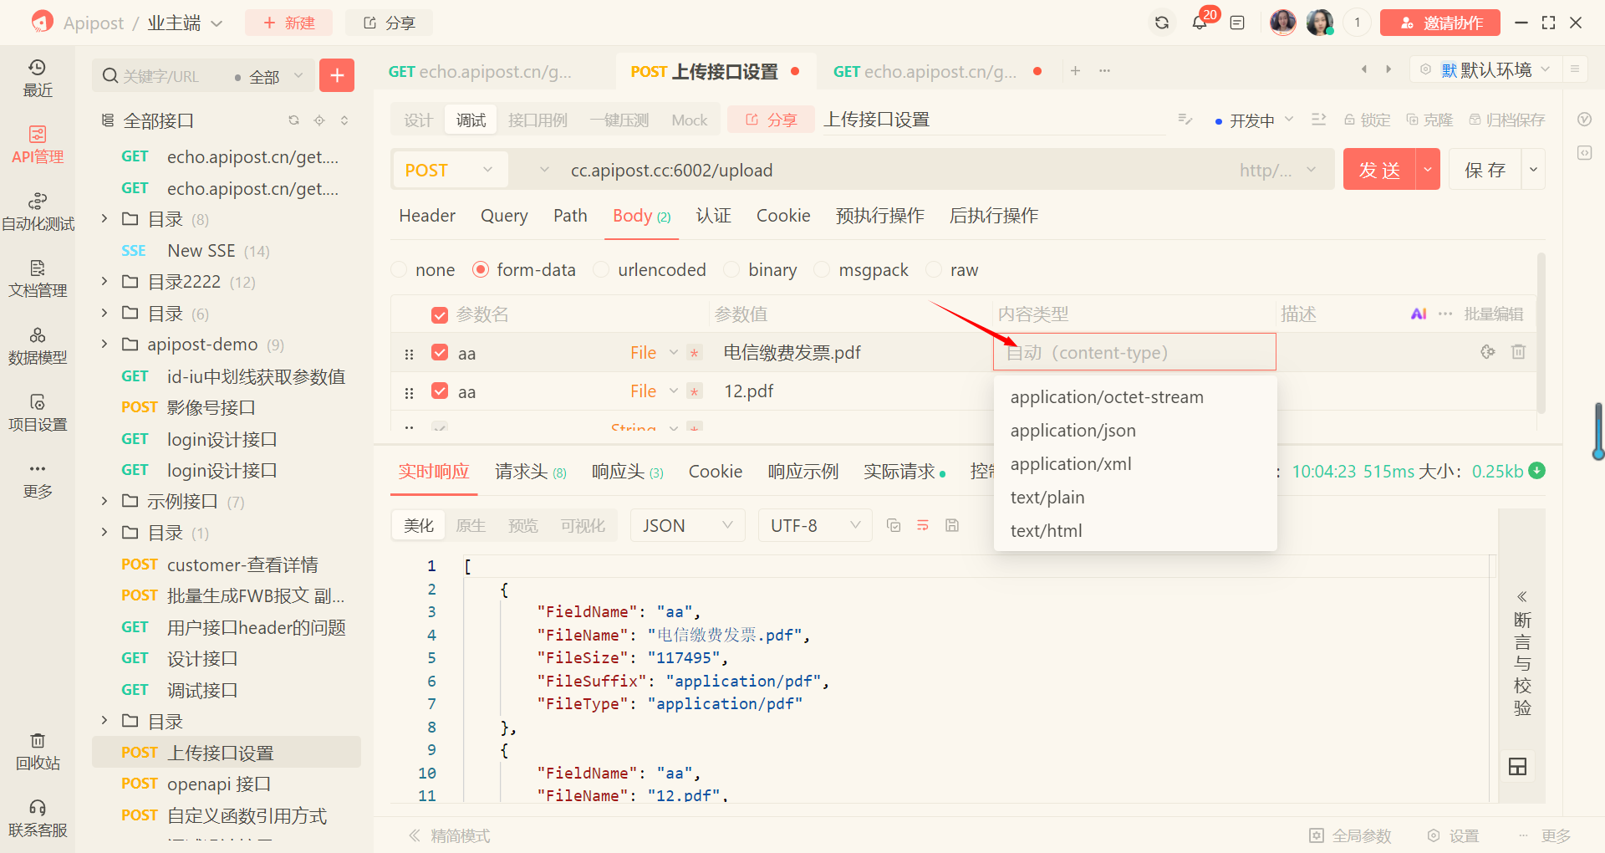Uncheck the parameter row with 电信缴费发票.pdf
1605x853 pixels.
pos(440,352)
